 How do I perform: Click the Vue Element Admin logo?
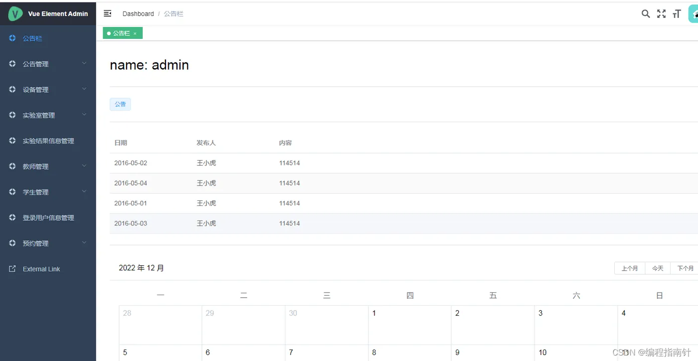[15, 14]
